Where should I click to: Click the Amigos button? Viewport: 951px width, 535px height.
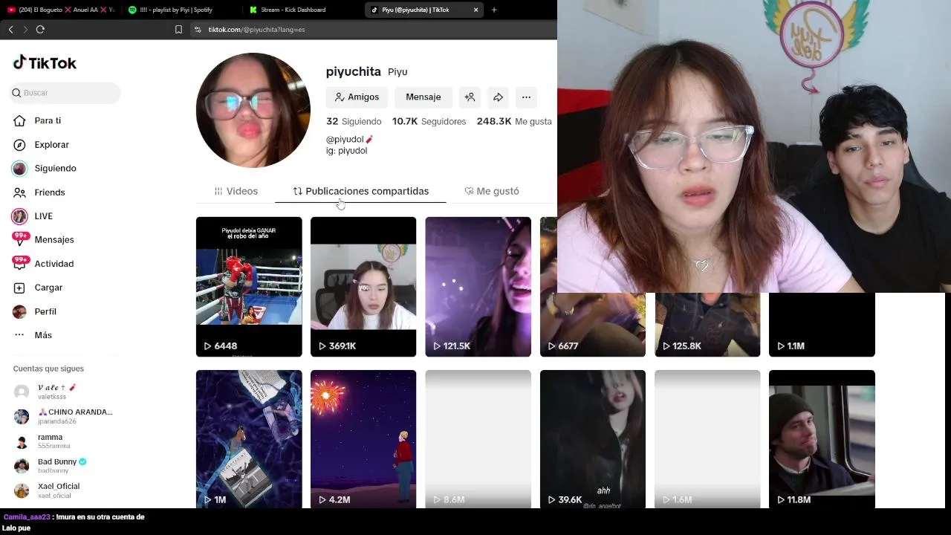pos(357,97)
